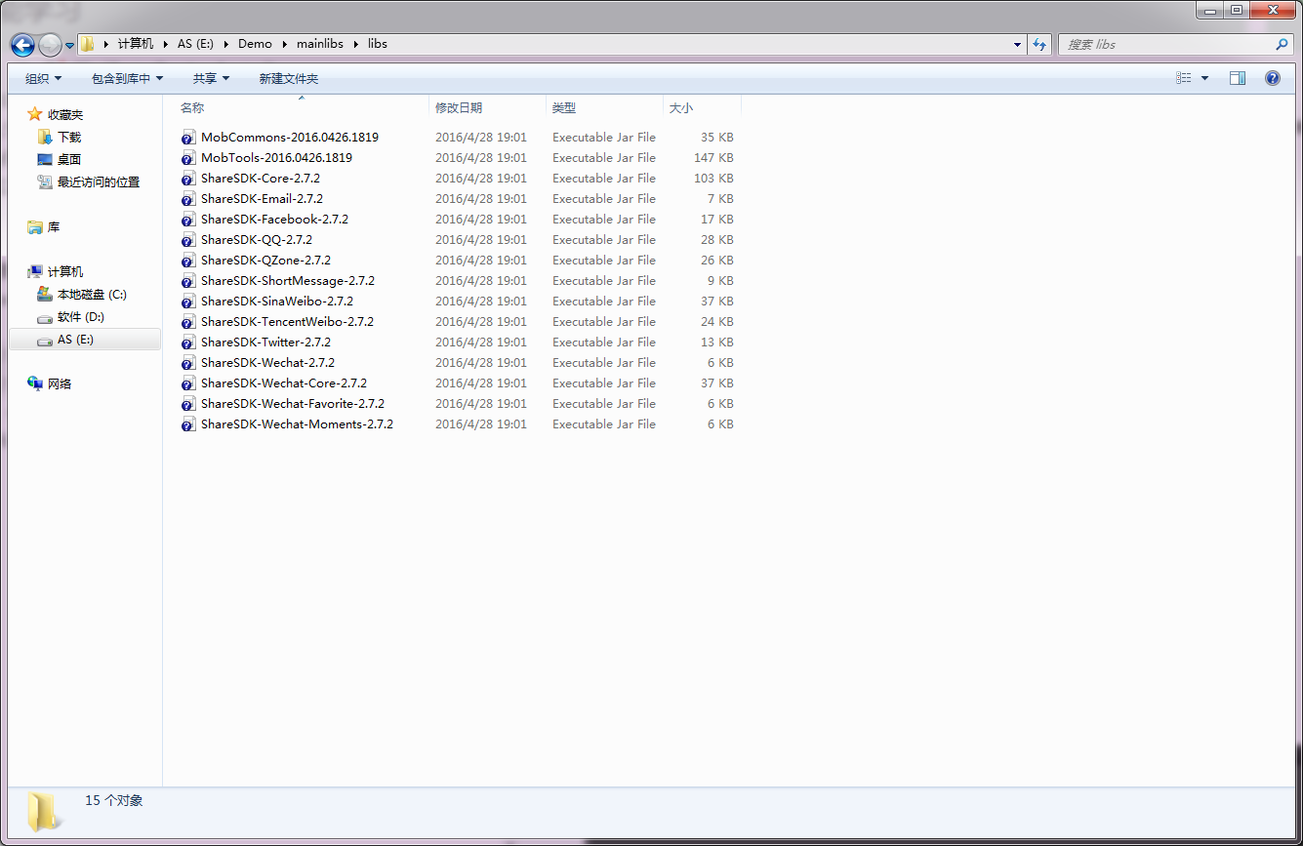
Task: Click the folder icon in details pane
Action: (42, 812)
